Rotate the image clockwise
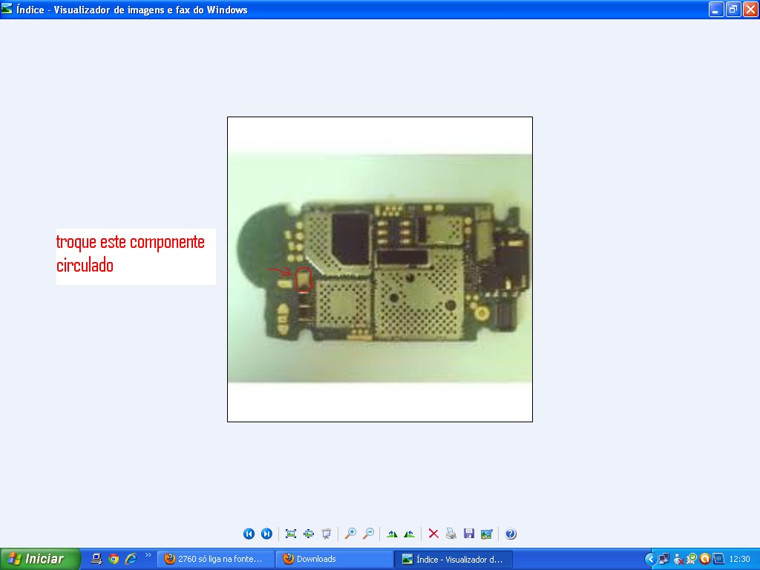 (x=392, y=534)
